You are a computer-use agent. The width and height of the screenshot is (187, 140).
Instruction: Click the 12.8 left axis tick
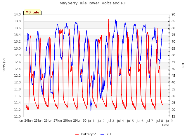[18, 55]
